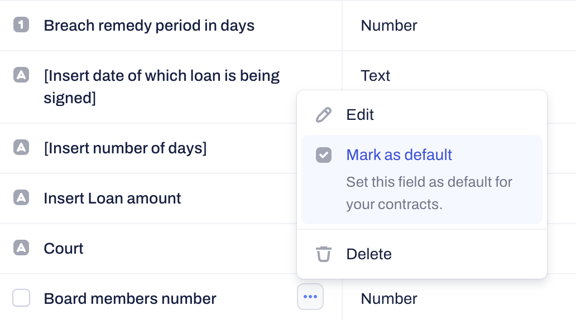Open three-dot menu for Board members number
The image size is (576, 320).
[310, 297]
